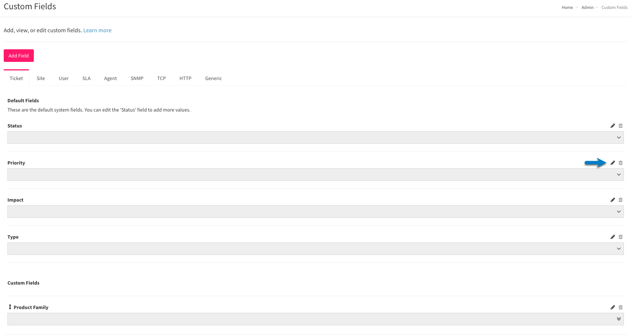Reorder Product Family using drag handle icon
This screenshot has width=631, height=335.
pos(10,307)
